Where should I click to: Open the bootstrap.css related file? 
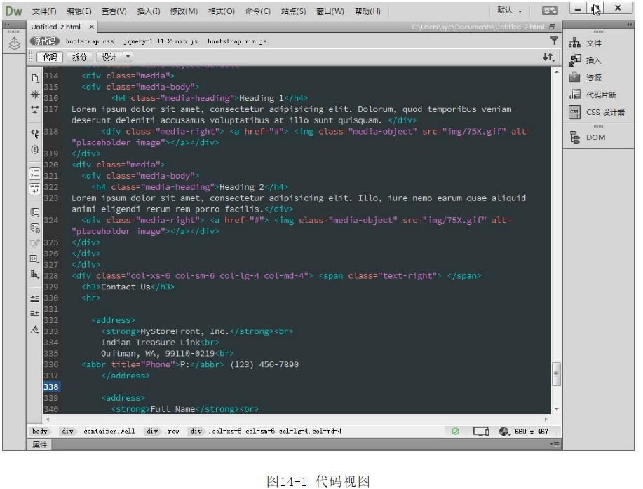click(89, 41)
